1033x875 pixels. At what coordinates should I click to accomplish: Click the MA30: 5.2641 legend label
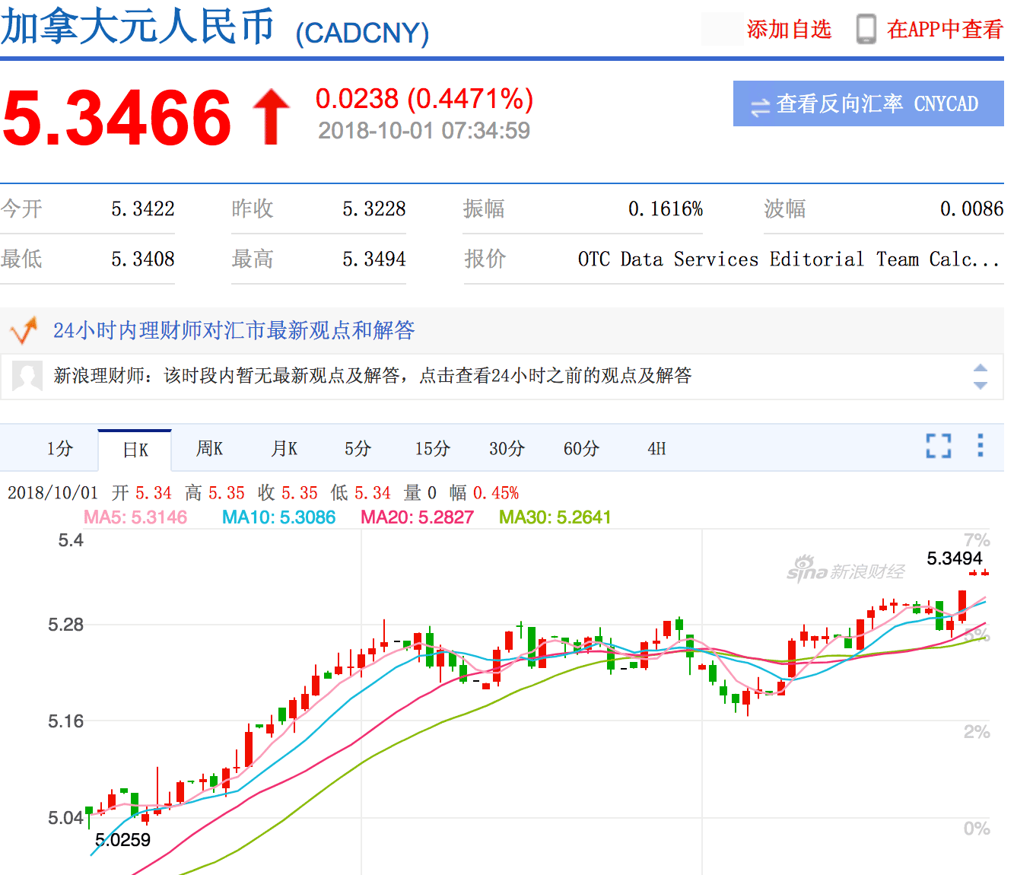click(x=555, y=517)
